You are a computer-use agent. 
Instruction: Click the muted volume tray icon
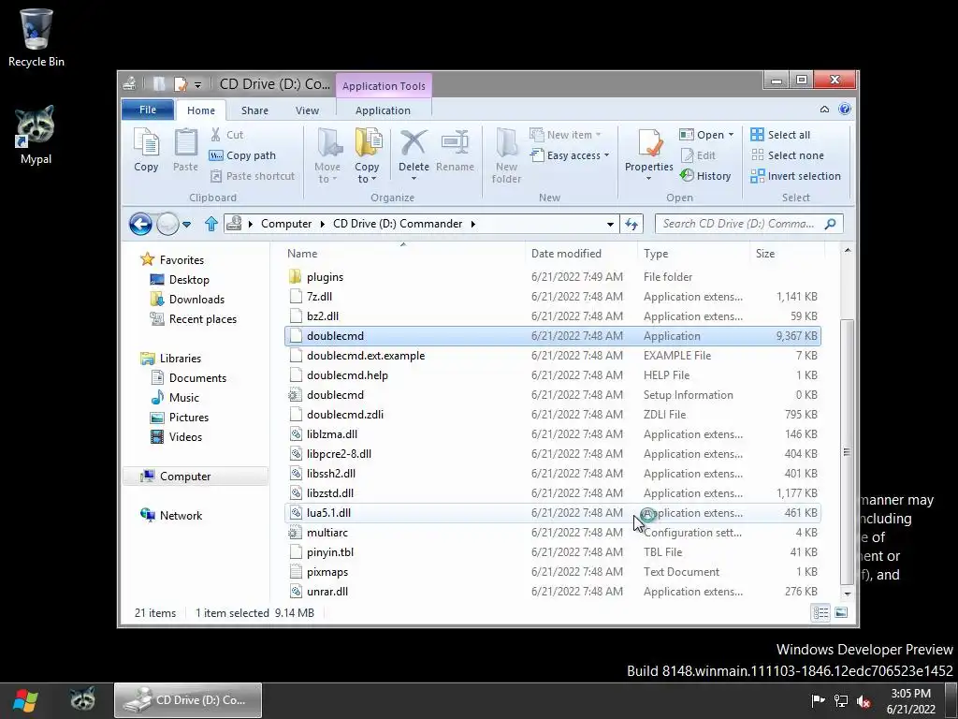[x=864, y=700]
